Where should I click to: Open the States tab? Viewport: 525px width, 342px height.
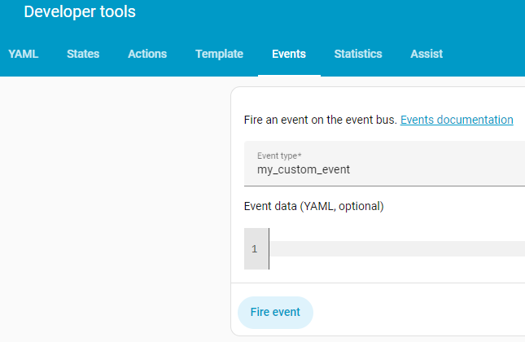click(x=83, y=54)
